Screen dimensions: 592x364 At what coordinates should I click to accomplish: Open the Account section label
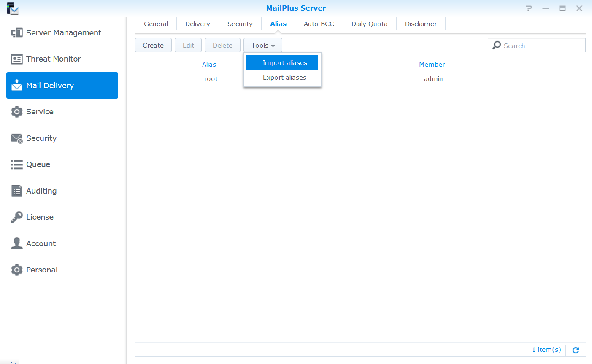[41, 243]
